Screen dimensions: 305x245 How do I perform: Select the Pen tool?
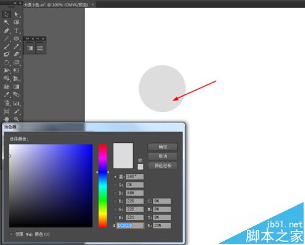[x=6, y=30]
